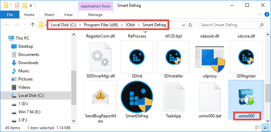Expand chevron after Local Disk (C:) in path
This screenshot has width=271, height=132.
[80, 25]
